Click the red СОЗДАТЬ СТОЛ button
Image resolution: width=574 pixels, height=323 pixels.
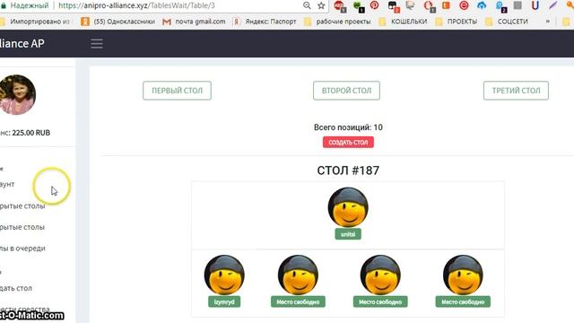[348, 142]
